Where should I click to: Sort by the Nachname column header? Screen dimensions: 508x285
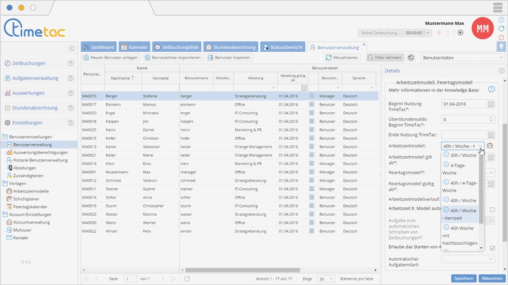[123, 78]
